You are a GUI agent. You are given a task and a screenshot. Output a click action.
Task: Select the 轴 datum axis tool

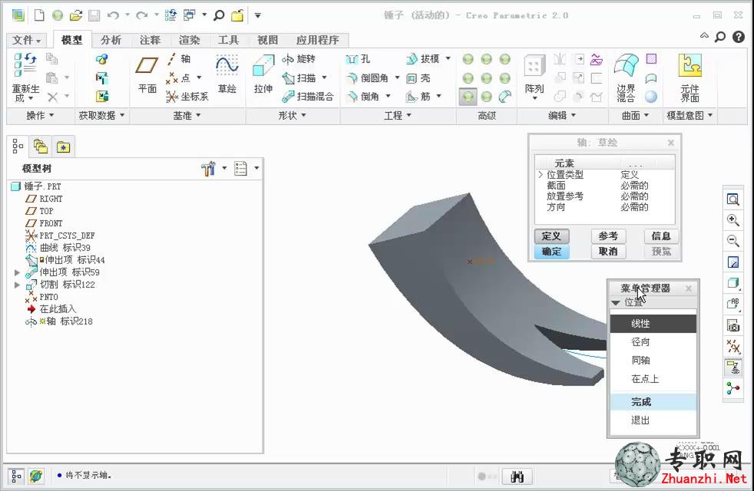pos(180,58)
